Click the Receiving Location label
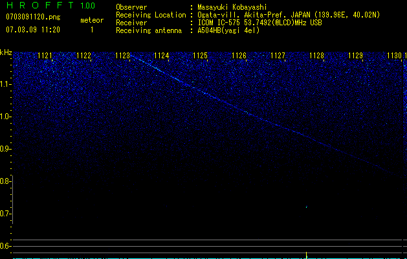This screenshot has width=407, height=259. click(x=151, y=15)
